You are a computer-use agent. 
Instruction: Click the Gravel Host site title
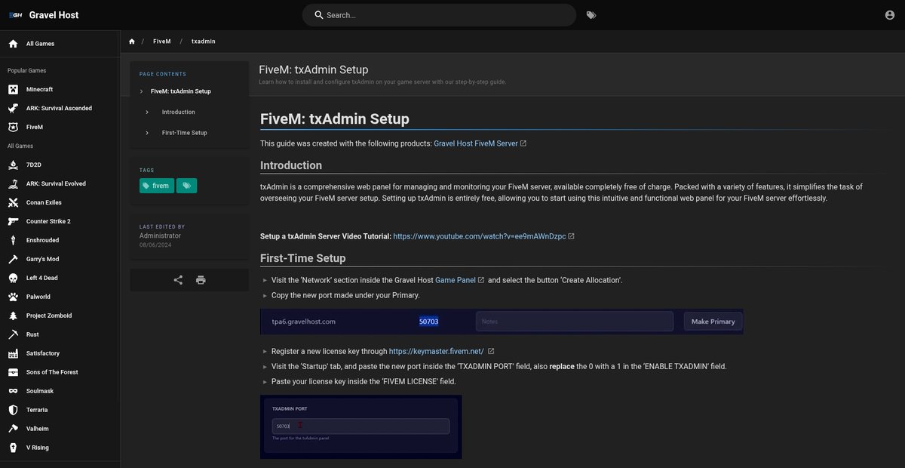(x=54, y=15)
